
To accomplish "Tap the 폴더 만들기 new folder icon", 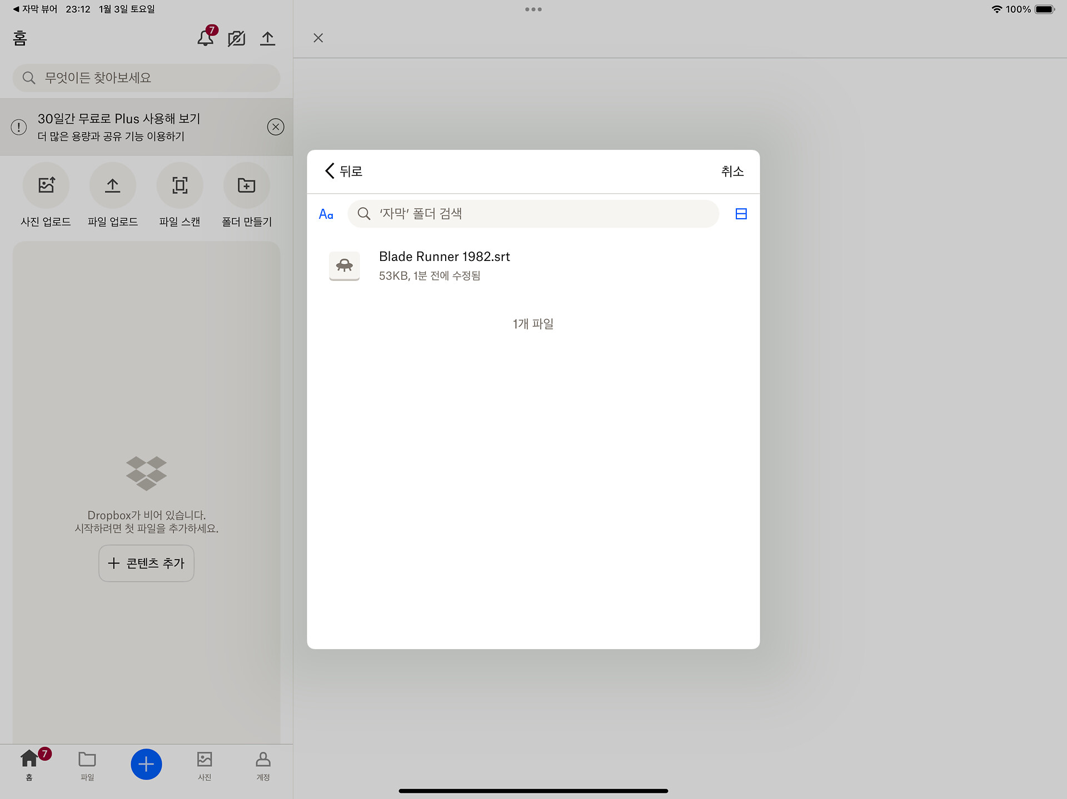I will tap(246, 185).
